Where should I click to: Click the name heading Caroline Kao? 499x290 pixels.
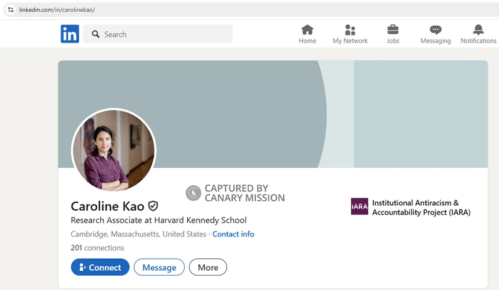pyautogui.click(x=107, y=206)
